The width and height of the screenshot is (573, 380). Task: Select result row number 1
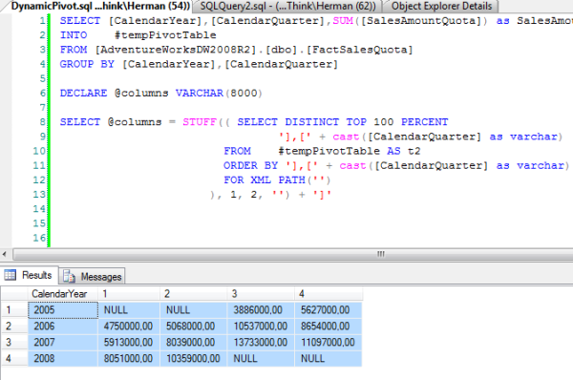tap(14, 310)
